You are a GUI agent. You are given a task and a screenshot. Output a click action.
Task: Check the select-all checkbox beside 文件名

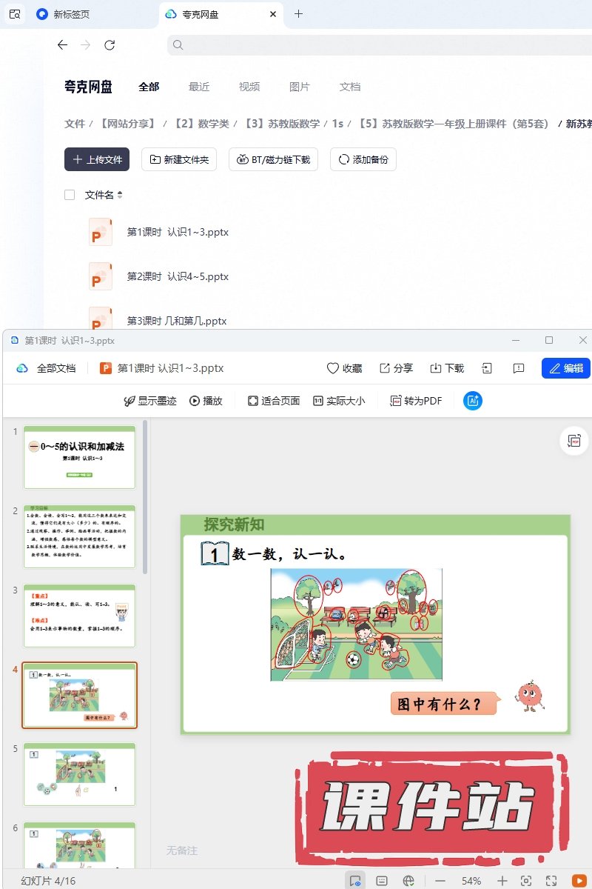(70, 195)
